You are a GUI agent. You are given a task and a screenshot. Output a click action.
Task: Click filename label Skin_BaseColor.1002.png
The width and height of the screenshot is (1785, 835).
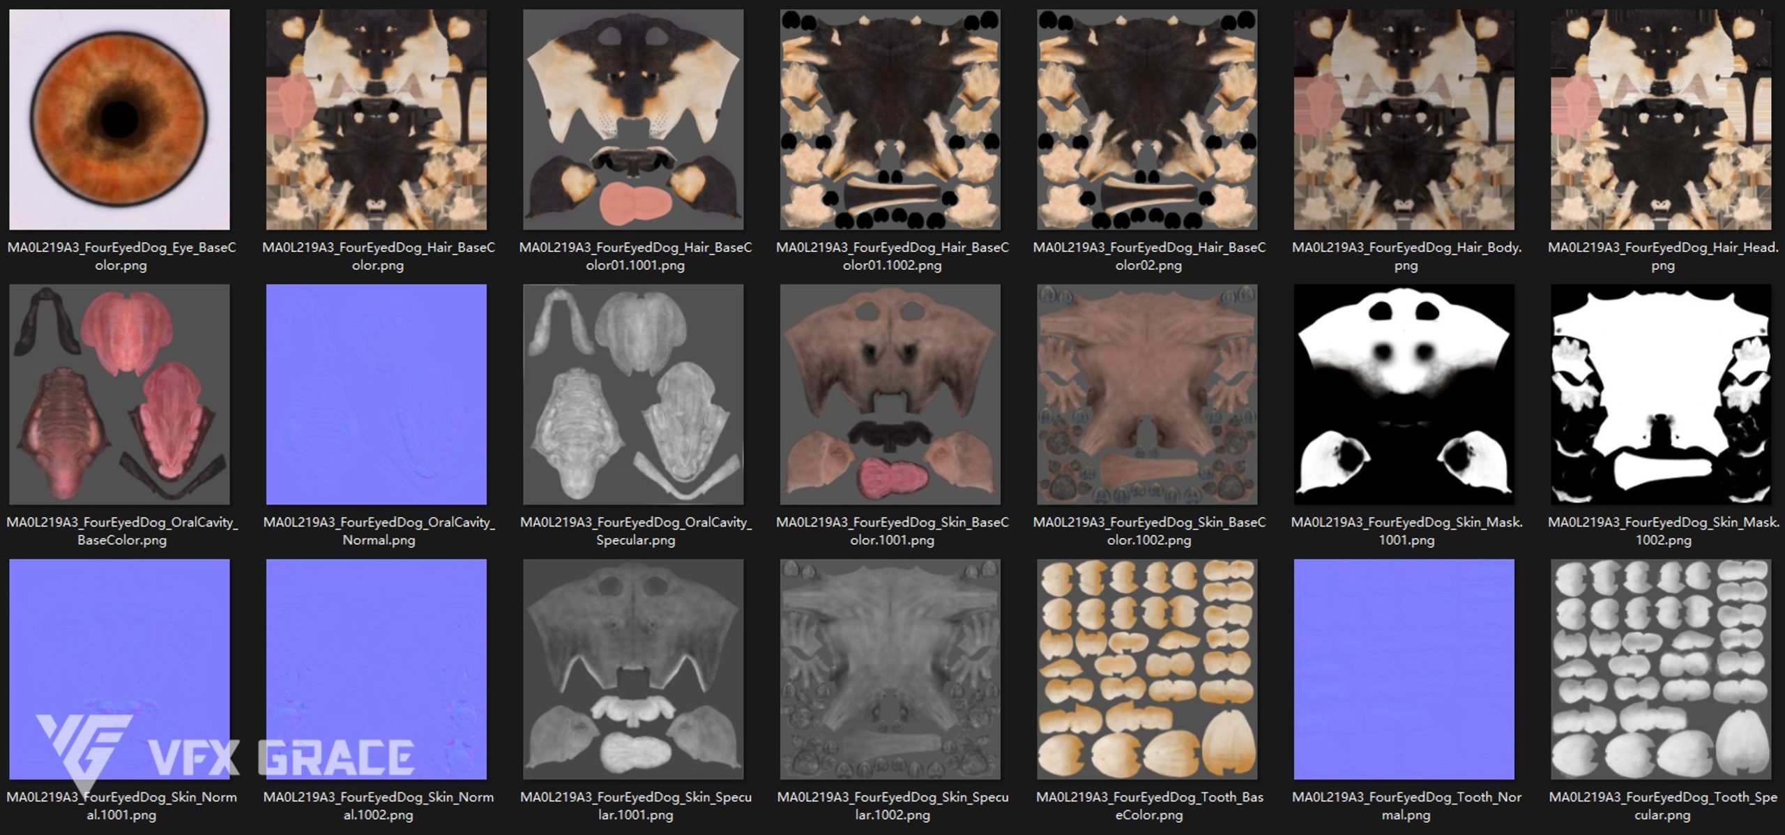pos(1149,531)
